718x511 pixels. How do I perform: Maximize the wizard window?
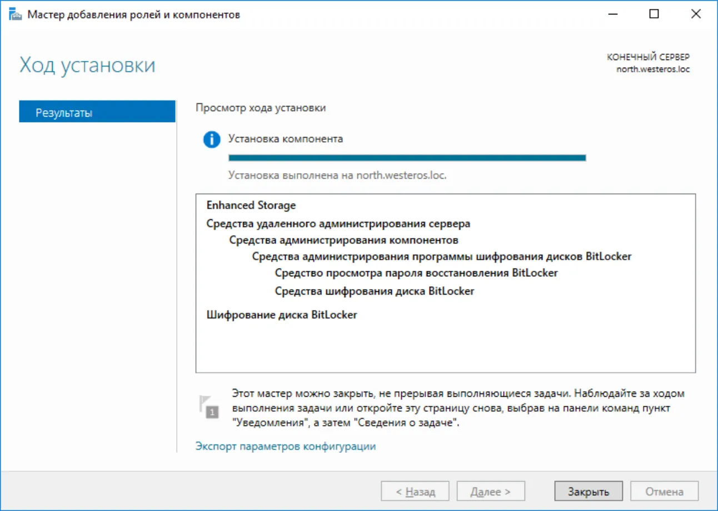(x=654, y=15)
